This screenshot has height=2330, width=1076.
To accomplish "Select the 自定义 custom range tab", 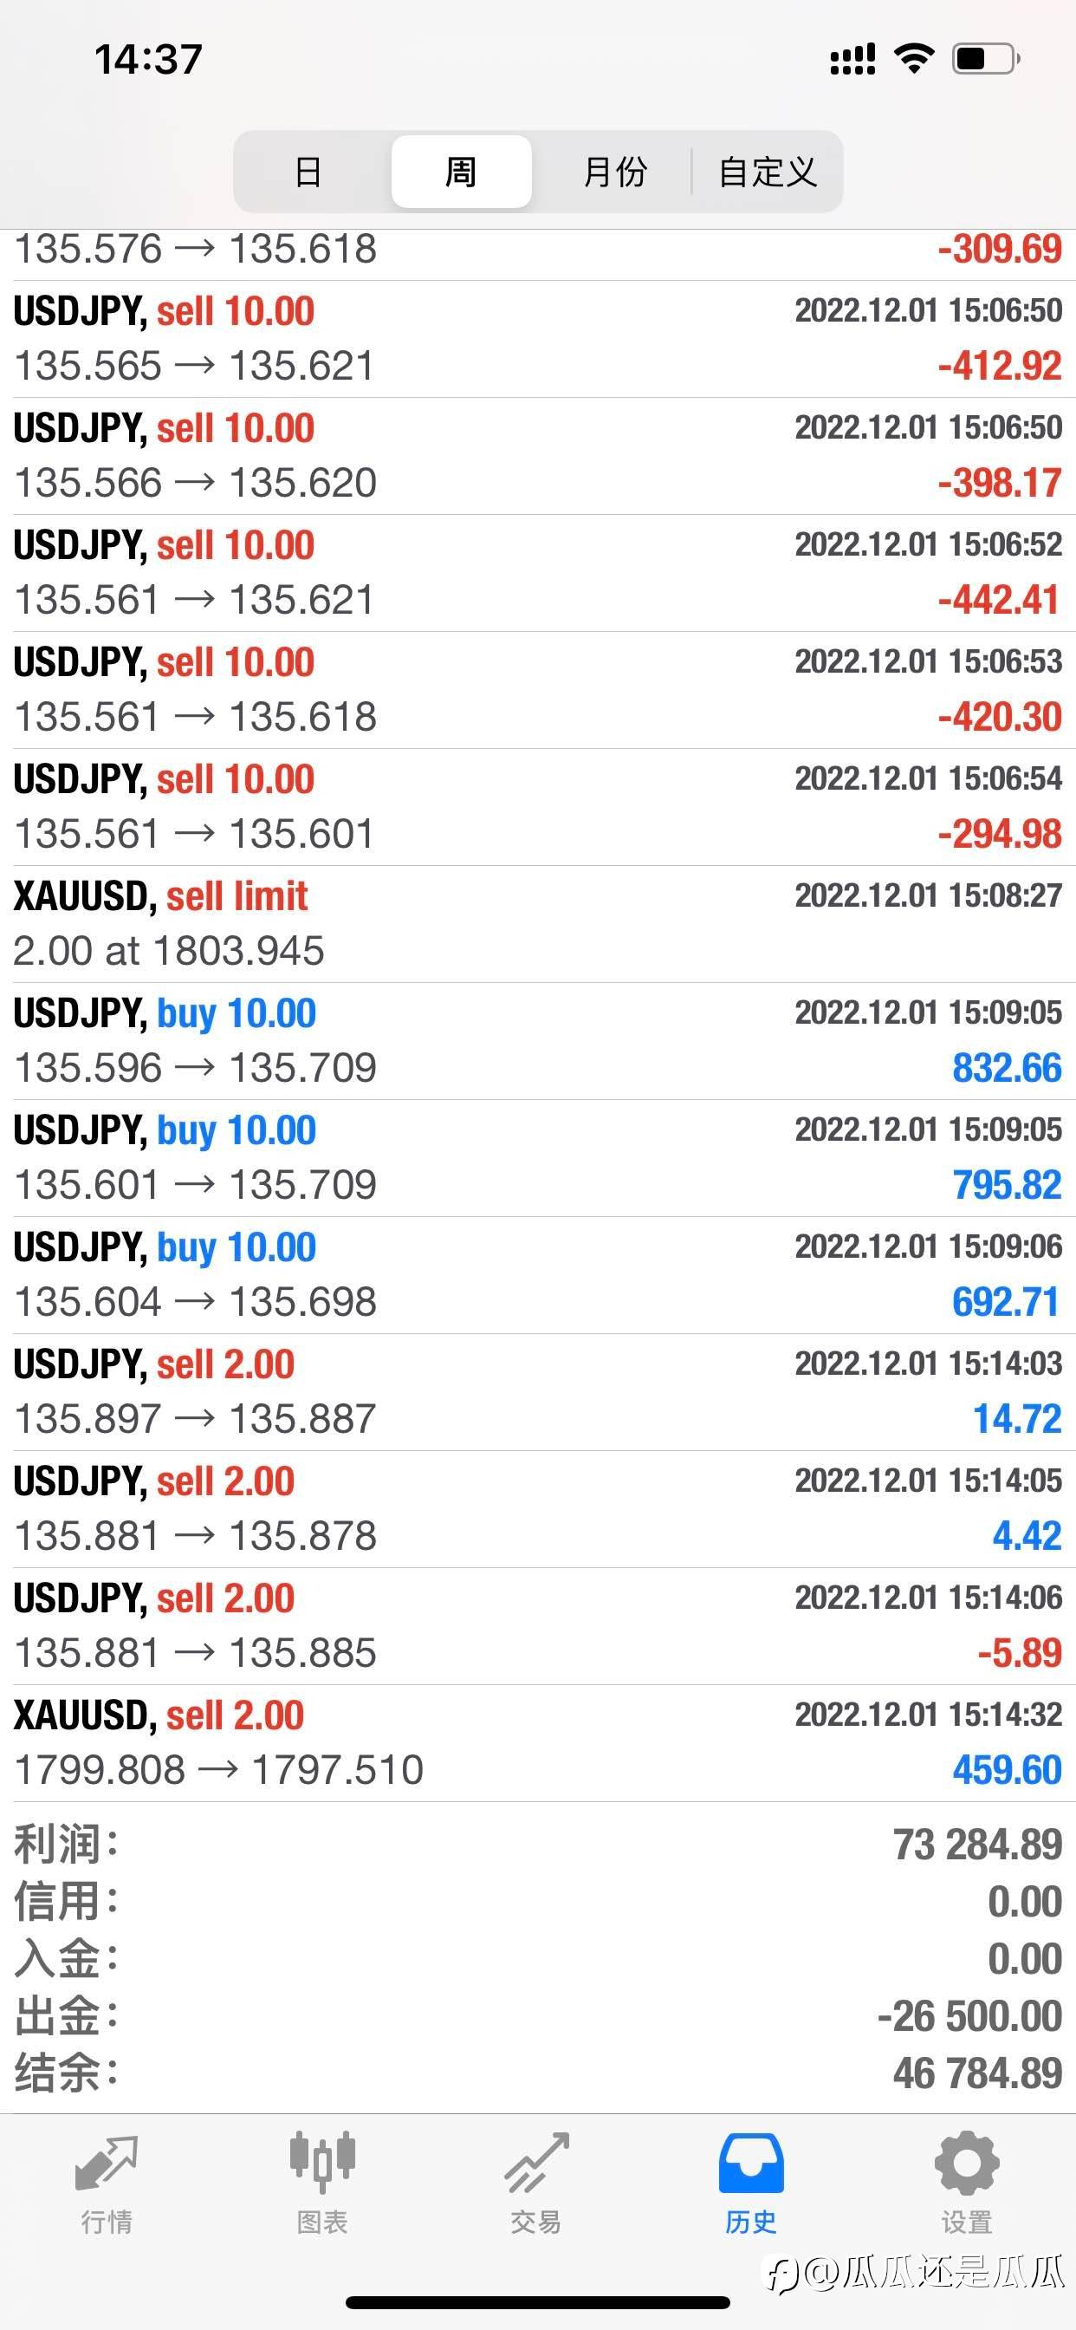I will pyautogui.click(x=768, y=172).
